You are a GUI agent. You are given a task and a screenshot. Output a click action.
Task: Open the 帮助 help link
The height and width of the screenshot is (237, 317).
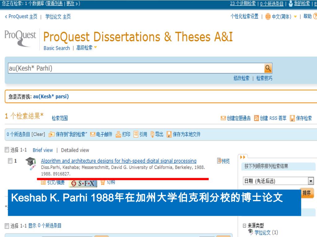pyautogui.click(x=307, y=16)
